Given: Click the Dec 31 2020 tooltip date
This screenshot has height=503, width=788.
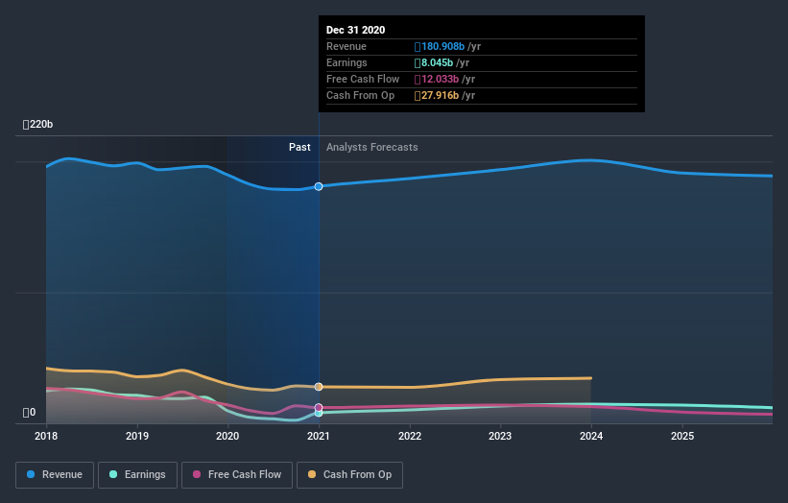Looking at the screenshot, I should [356, 30].
